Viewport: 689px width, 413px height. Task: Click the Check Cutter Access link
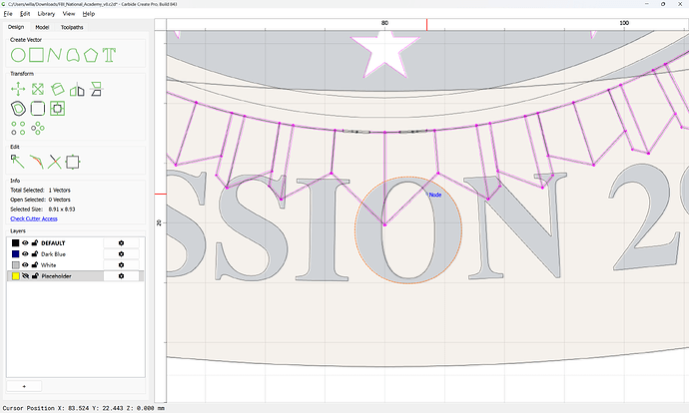click(34, 218)
